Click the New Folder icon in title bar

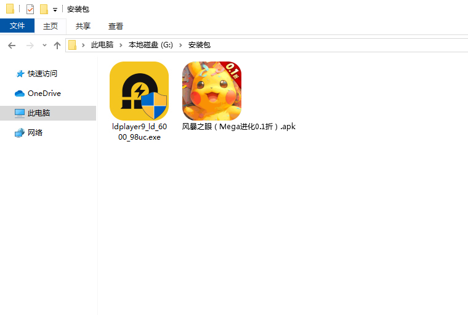(x=44, y=9)
